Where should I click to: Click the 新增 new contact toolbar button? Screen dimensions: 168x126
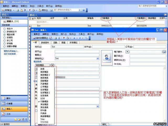(x=7, y=10)
